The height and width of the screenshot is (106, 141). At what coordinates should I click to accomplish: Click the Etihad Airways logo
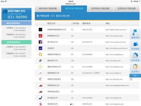pos(40,30)
